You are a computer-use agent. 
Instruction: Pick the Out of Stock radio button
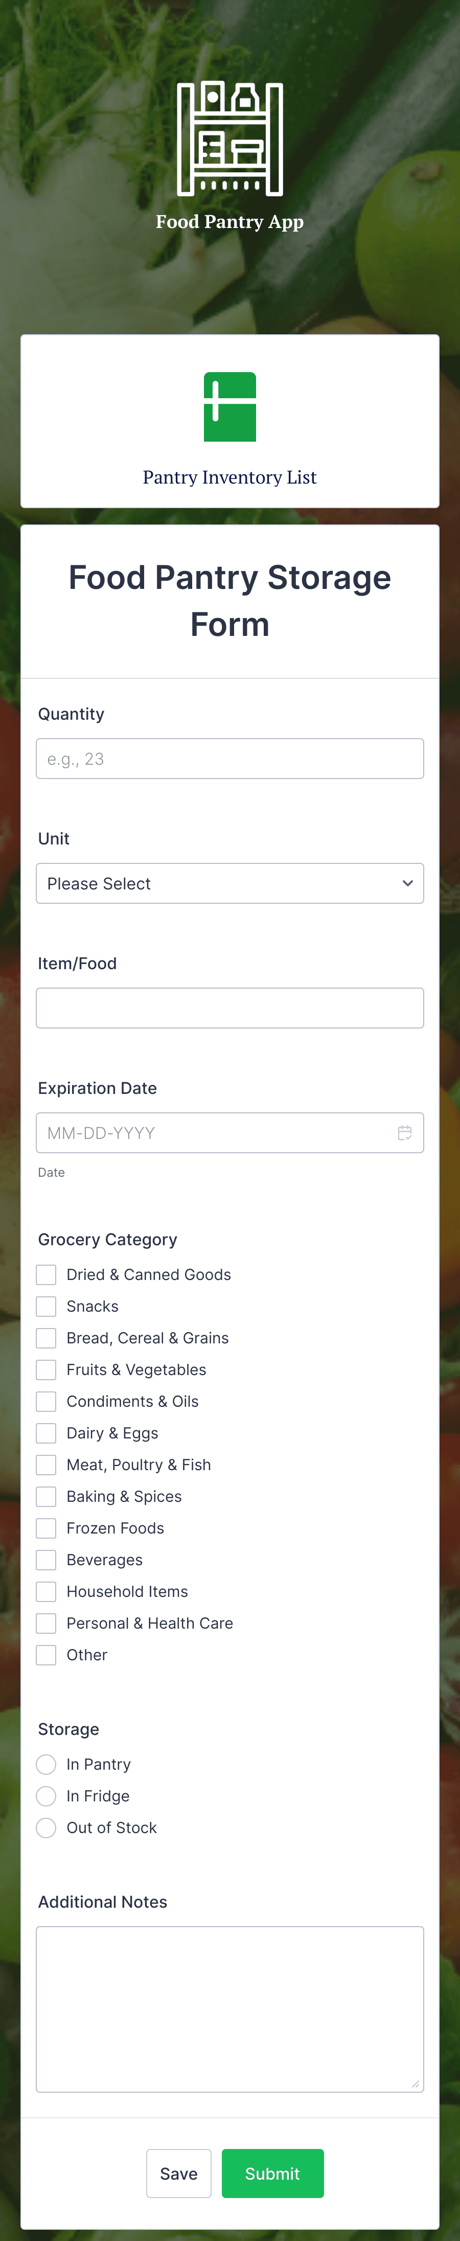pos(46,1828)
